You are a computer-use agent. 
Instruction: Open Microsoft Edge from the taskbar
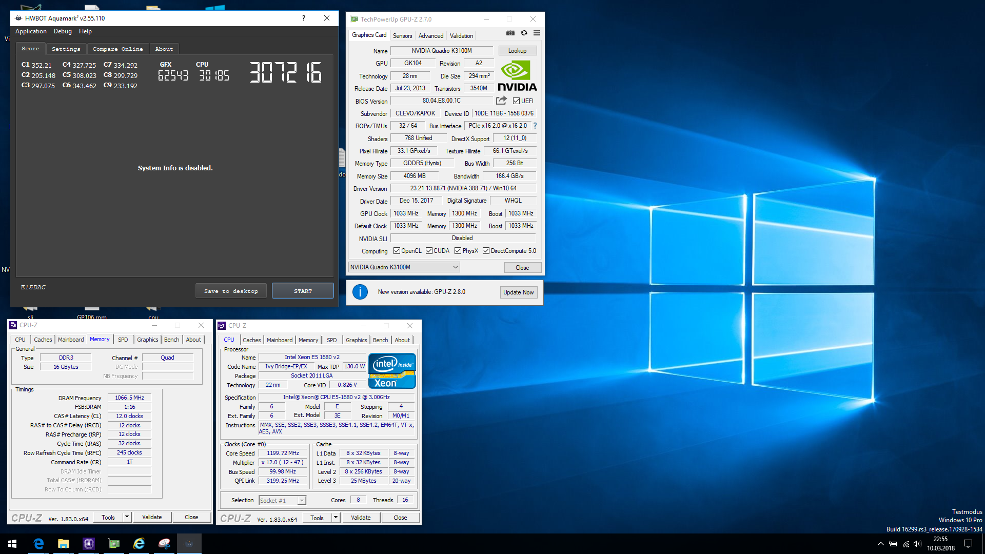pos(38,544)
